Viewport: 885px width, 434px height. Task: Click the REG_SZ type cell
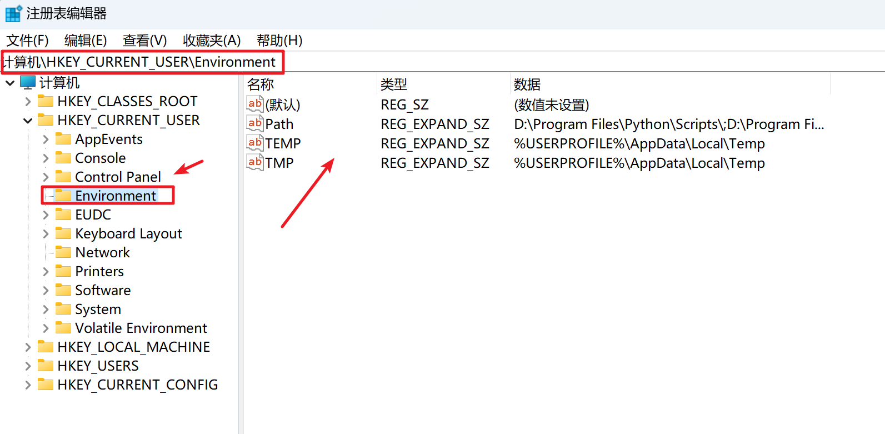tap(404, 104)
